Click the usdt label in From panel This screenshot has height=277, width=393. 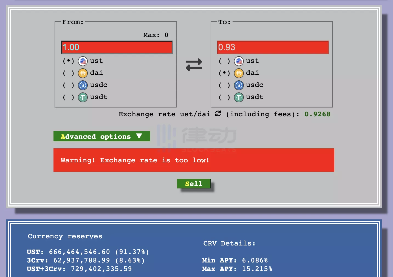point(98,97)
